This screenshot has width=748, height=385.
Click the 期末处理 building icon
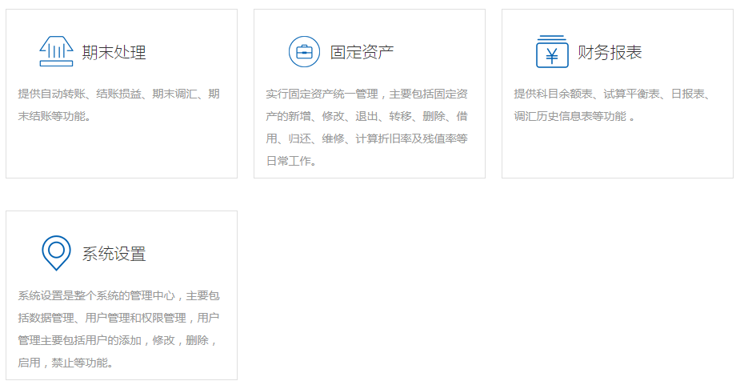click(x=56, y=52)
